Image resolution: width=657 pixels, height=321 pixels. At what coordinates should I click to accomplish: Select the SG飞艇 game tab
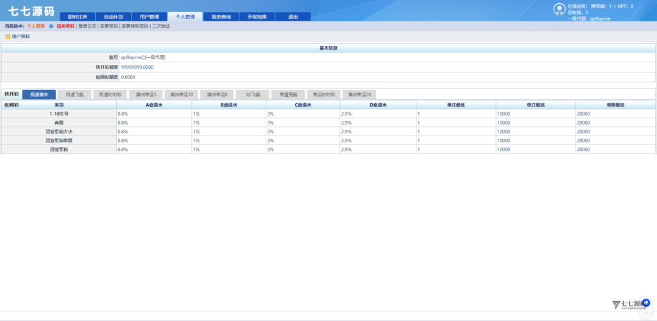coord(252,94)
